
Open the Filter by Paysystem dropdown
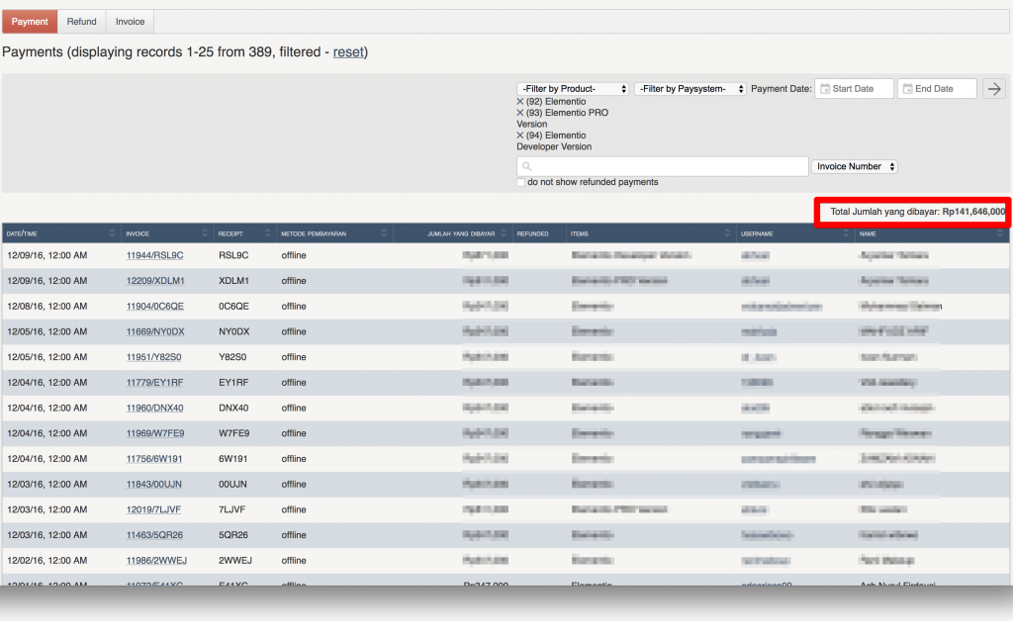(690, 89)
